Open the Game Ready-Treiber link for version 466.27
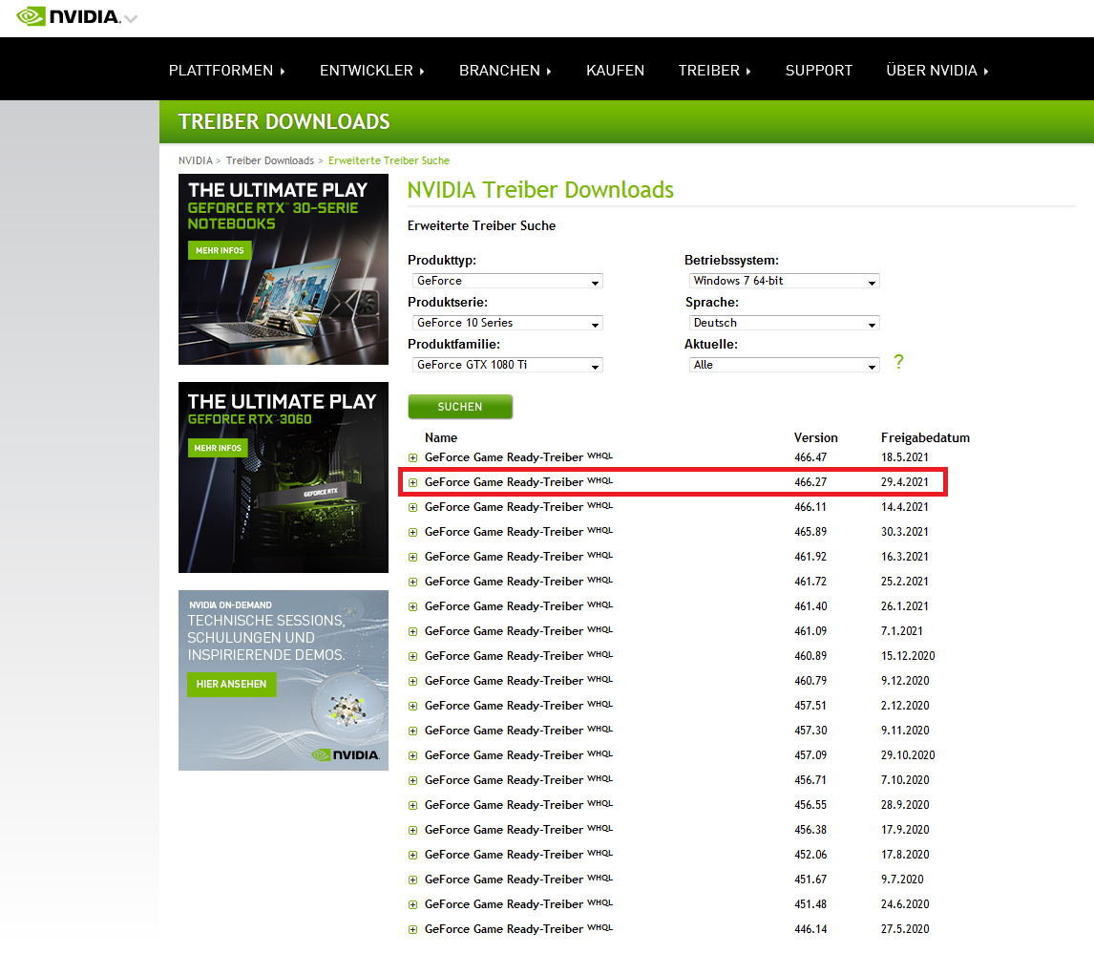 518,482
